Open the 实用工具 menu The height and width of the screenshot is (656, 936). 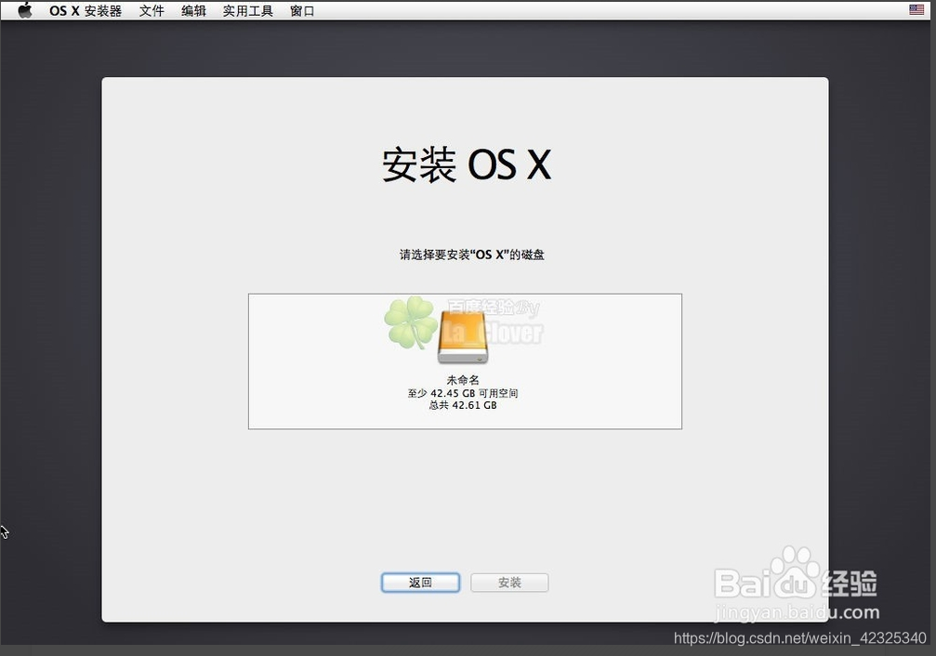point(248,11)
